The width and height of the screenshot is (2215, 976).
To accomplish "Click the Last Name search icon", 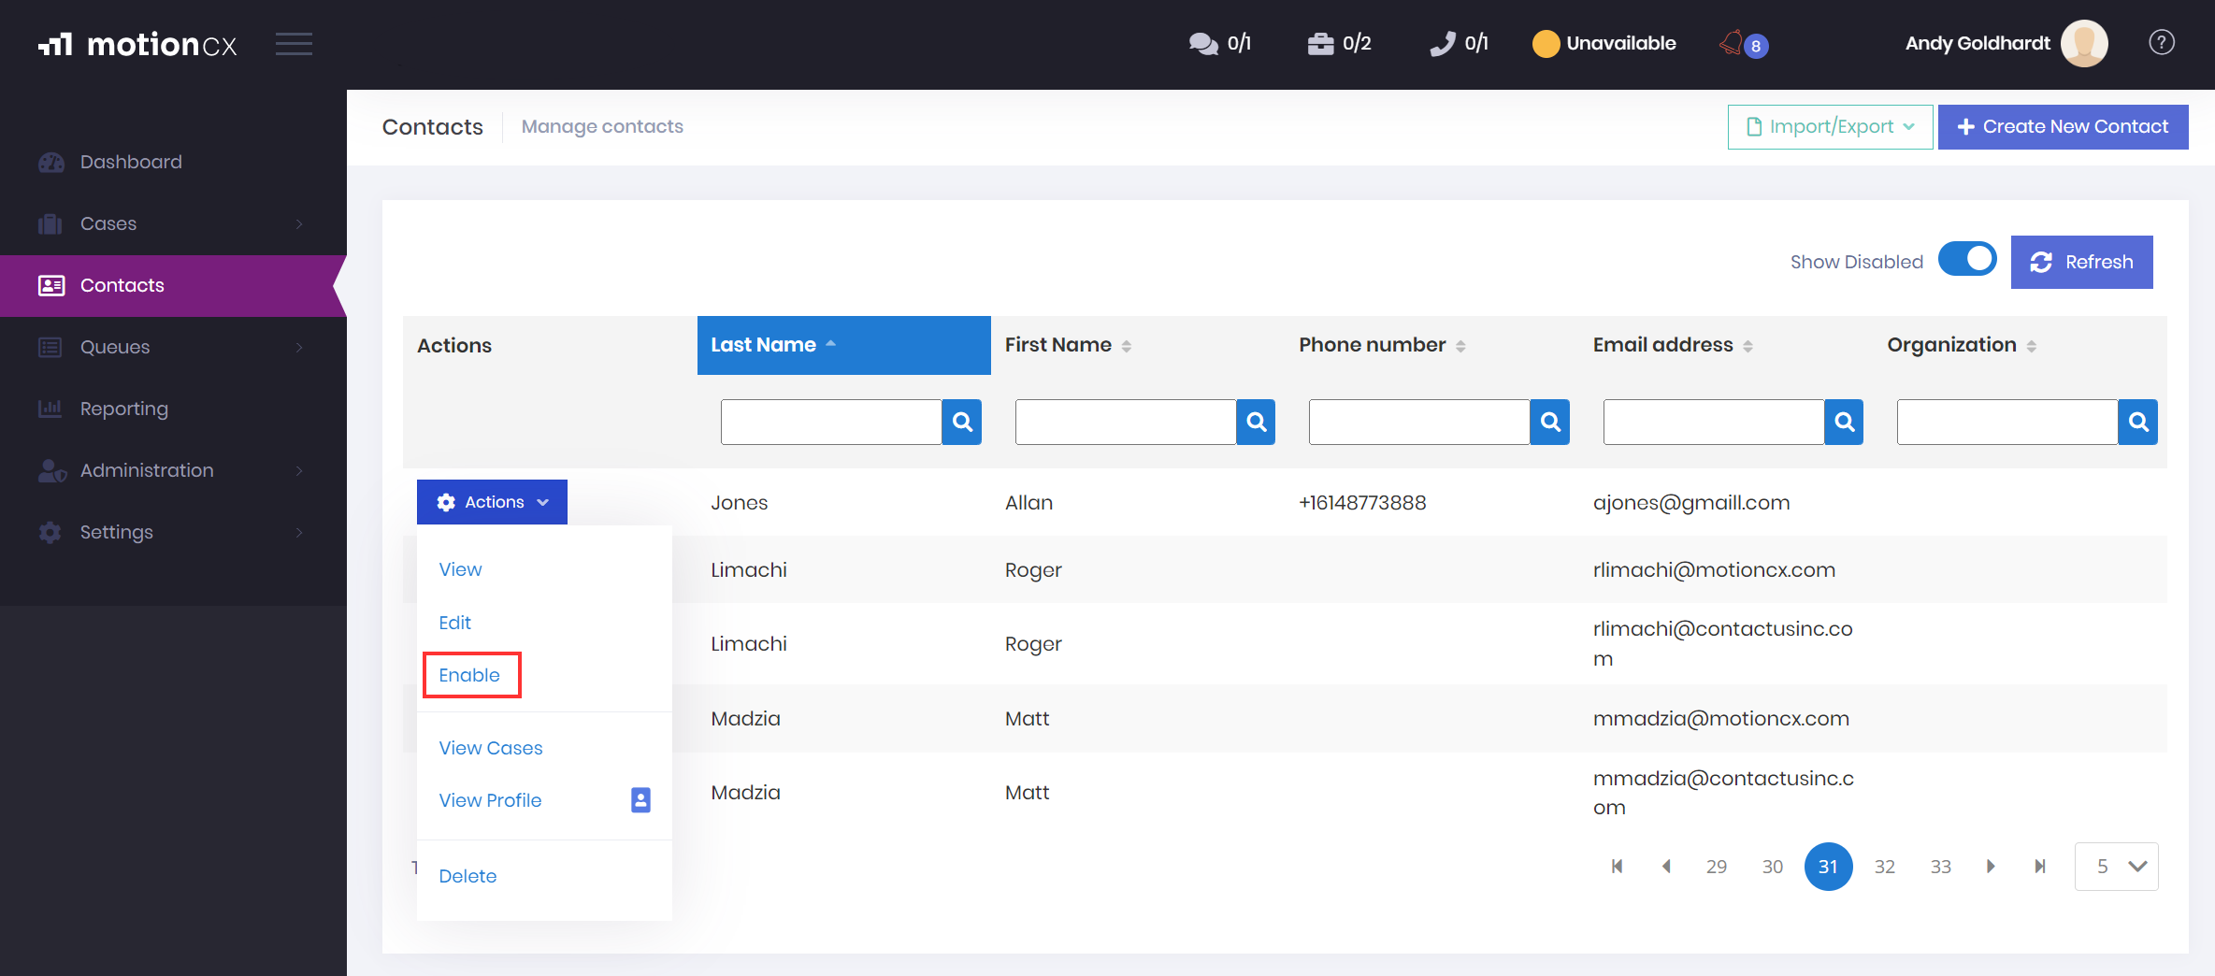I will point(961,422).
